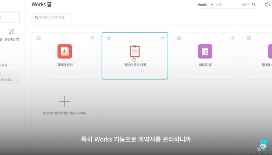This screenshot has width=272, height=155.
Task: Click the rabbit mascot helper icon
Action: pos(263,145)
